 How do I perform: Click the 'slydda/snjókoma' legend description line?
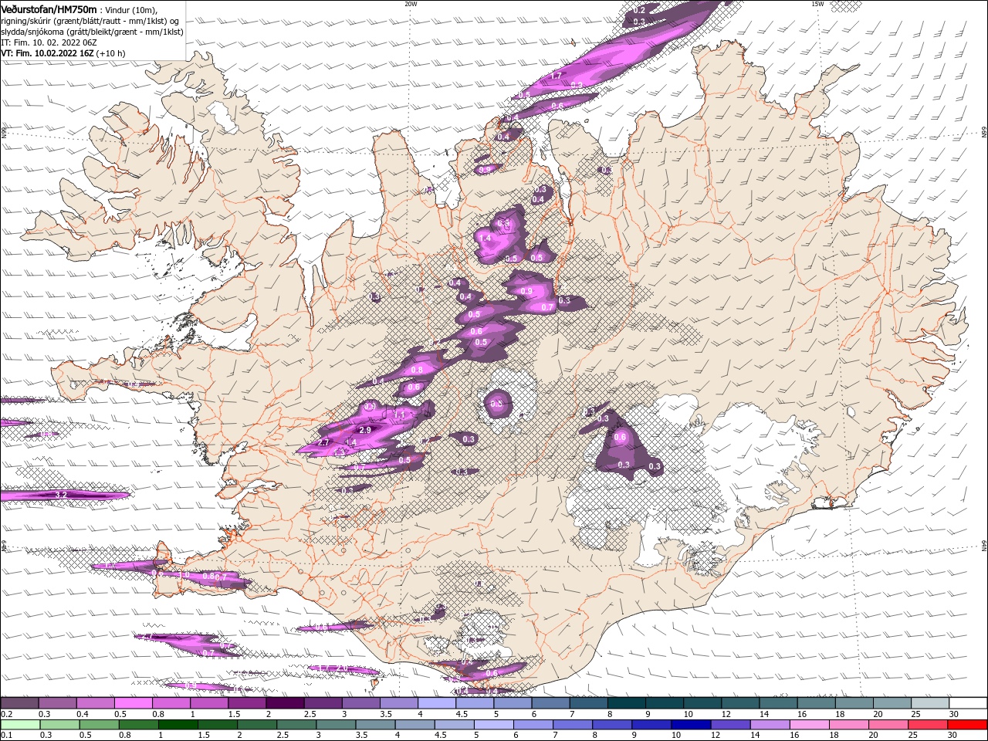tap(92, 32)
